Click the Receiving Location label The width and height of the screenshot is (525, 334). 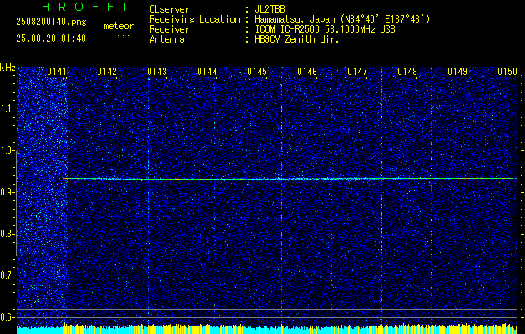click(x=194, y=19)
